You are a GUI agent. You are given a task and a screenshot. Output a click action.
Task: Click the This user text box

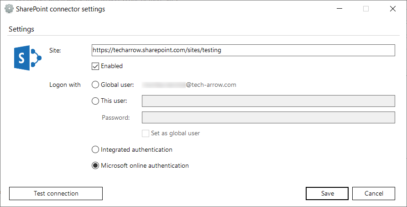(268, 101)
